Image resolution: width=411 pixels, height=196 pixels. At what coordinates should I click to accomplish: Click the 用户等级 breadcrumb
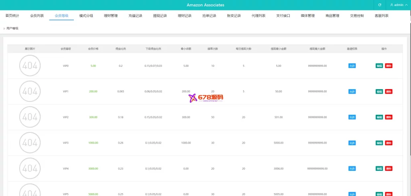12,28
